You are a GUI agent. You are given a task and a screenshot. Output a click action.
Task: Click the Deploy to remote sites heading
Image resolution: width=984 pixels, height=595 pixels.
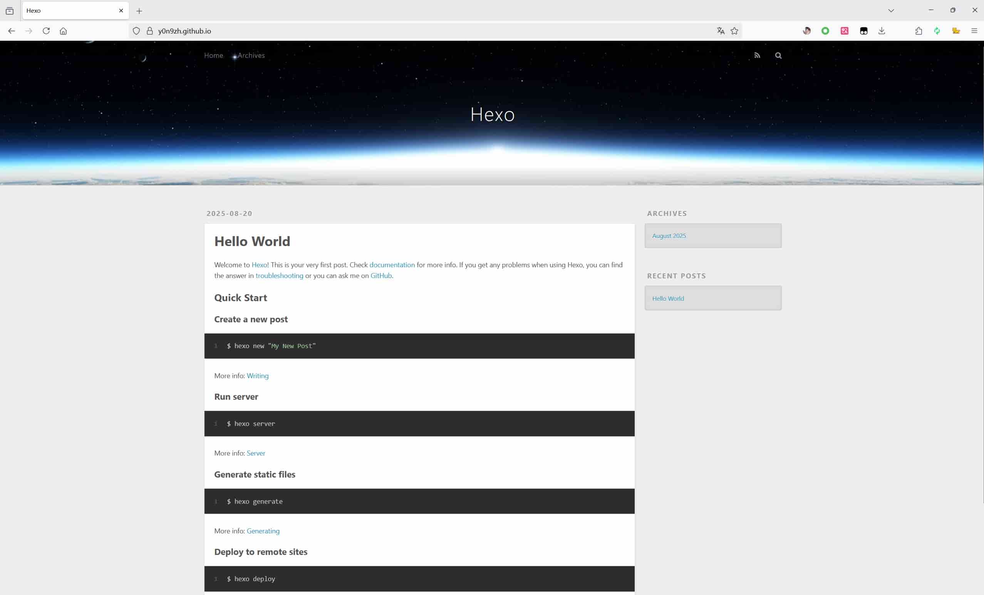click(261, 552)
